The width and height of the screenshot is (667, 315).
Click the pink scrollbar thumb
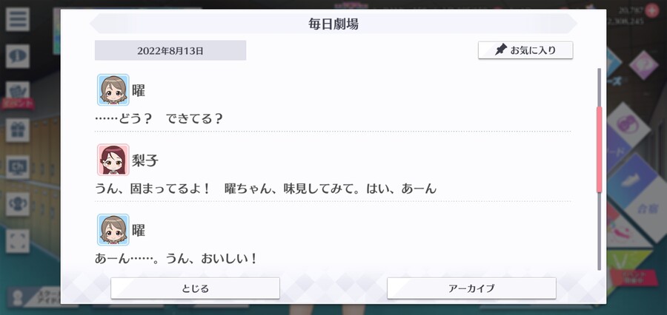point(600,149)
